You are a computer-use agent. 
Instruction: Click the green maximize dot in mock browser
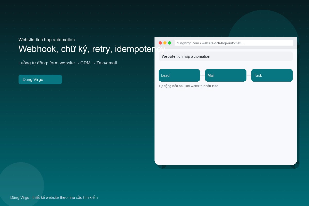(x=169, y=43)
